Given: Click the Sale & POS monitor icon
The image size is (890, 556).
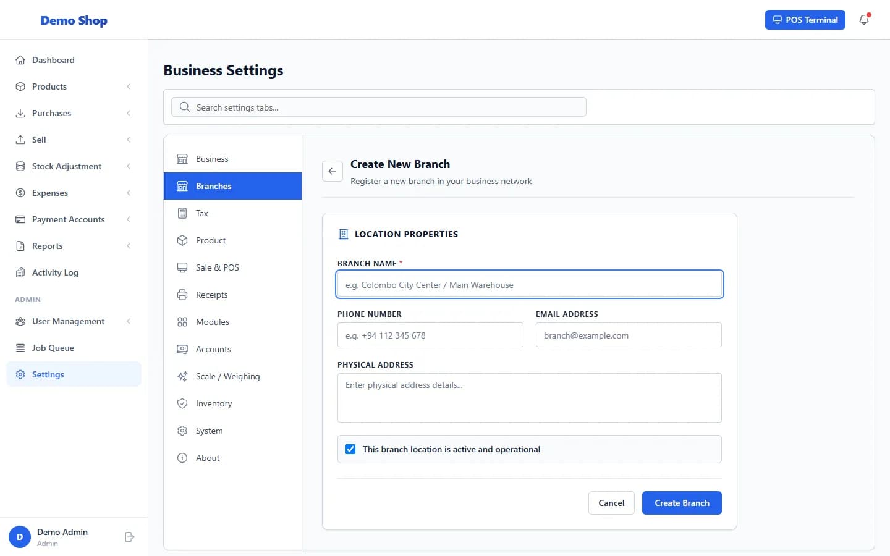Looking at the screenshot, I should pos(182,267).
